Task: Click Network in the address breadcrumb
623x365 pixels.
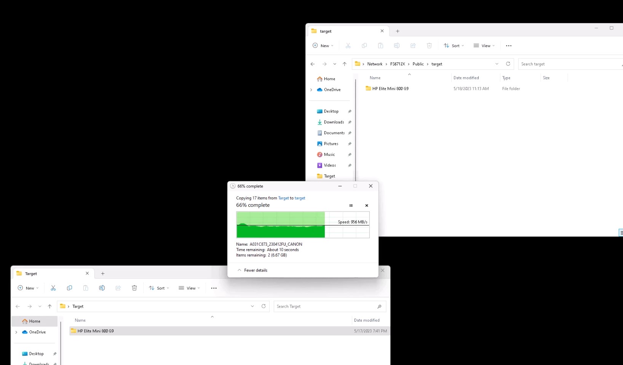Action: coord(375,64)
